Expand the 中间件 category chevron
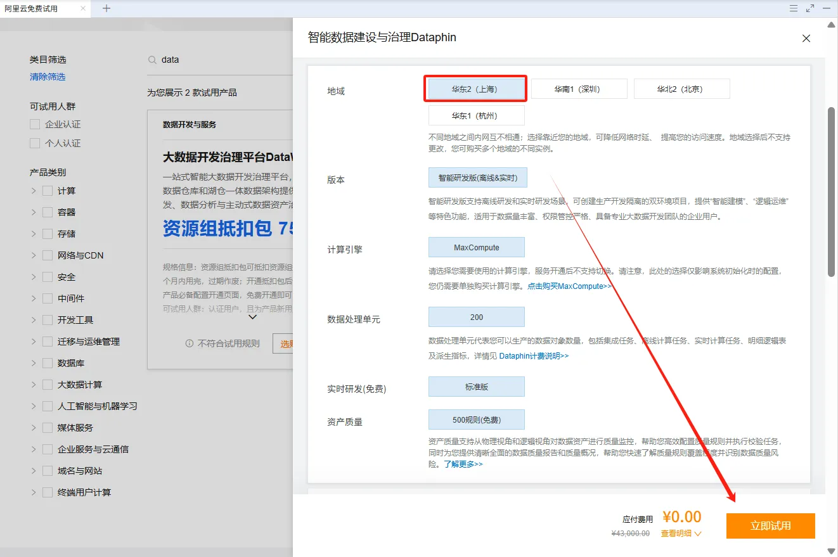Image resolution: width=838 pixels, height=557 pixels. tap(34, 298)
